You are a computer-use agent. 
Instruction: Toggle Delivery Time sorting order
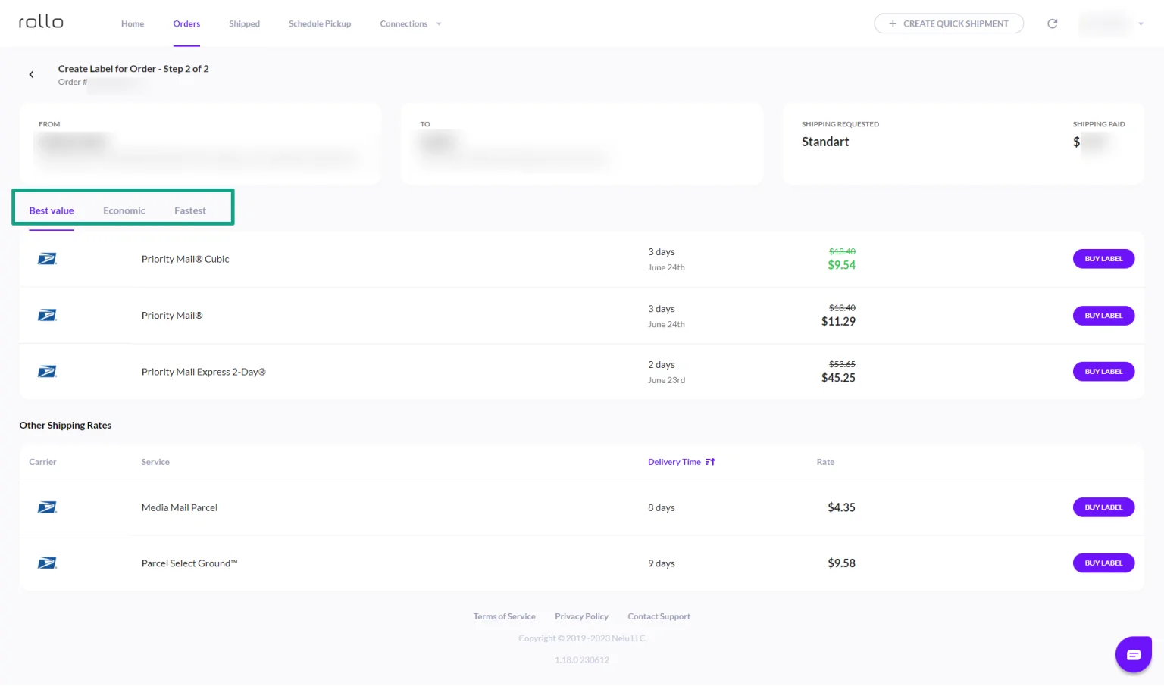(709, 461)
